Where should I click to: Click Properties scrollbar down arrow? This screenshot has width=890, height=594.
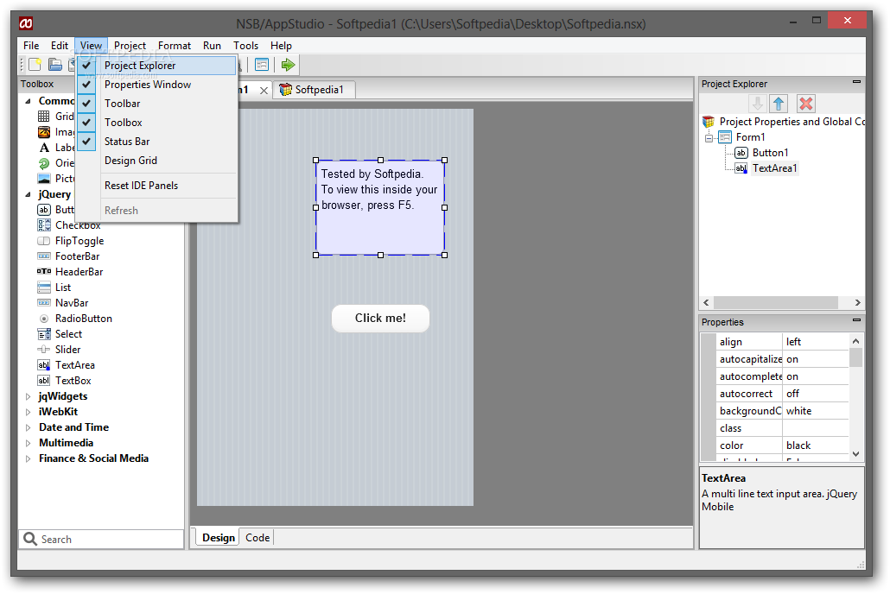click(x=856, y=454)
